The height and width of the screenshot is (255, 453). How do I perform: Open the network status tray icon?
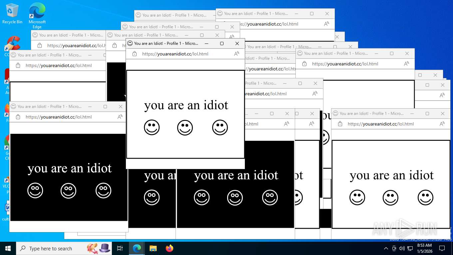pyautogui.click(x=410, y=248)
